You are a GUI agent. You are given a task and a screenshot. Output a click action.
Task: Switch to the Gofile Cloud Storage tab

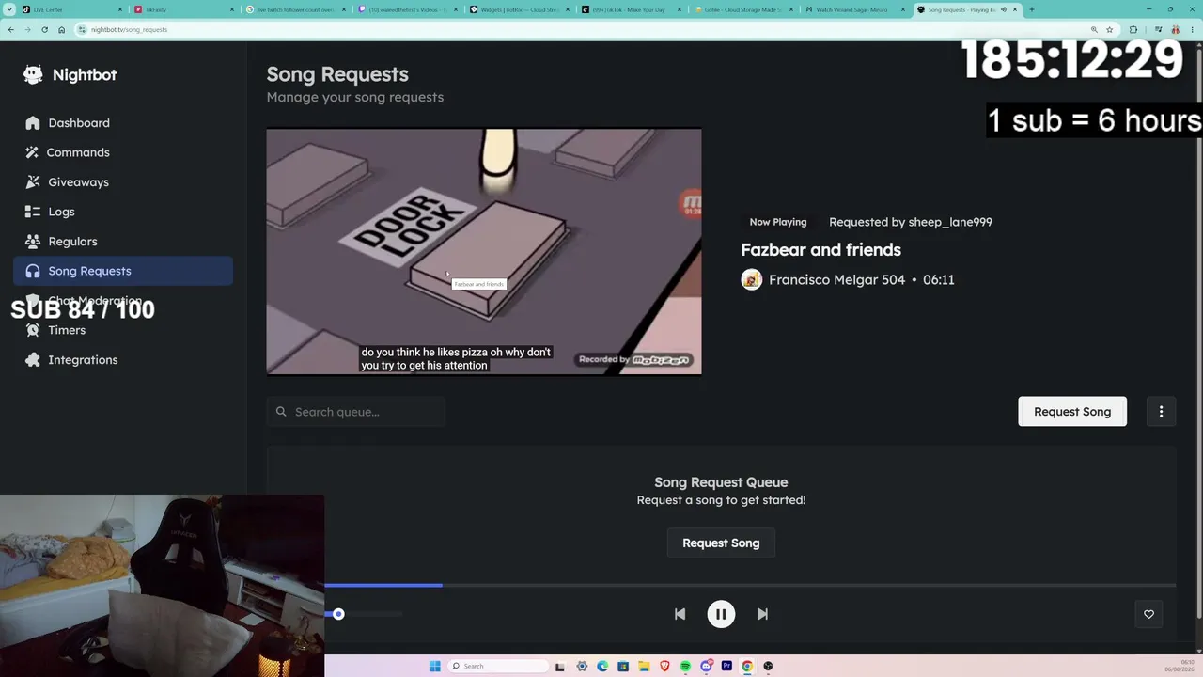pyautogui.click(x=743, y=9)
